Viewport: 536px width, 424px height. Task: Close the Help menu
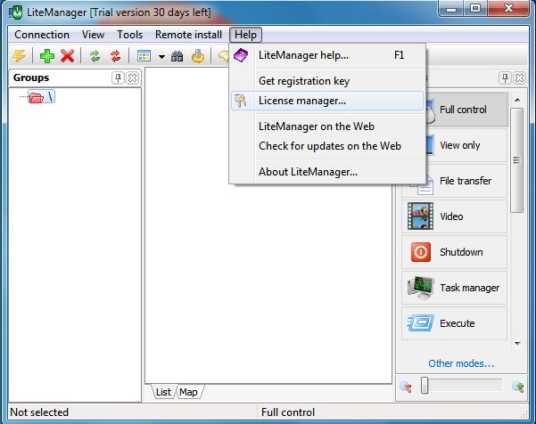[x=245, y=35]
